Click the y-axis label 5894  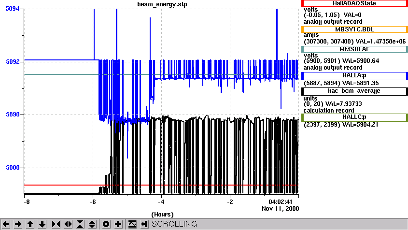[13, 9]
